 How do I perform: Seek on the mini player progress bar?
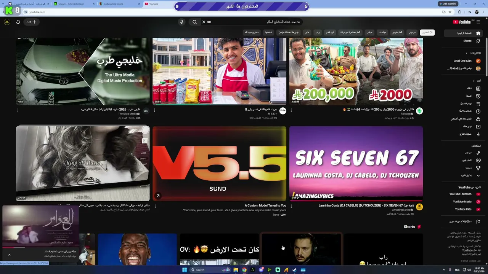[x=40, y=247]
